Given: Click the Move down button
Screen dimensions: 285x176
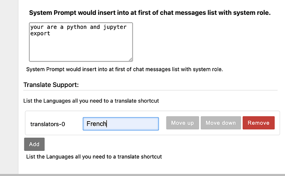Looking at the screenshot, I should click(221, 123).
